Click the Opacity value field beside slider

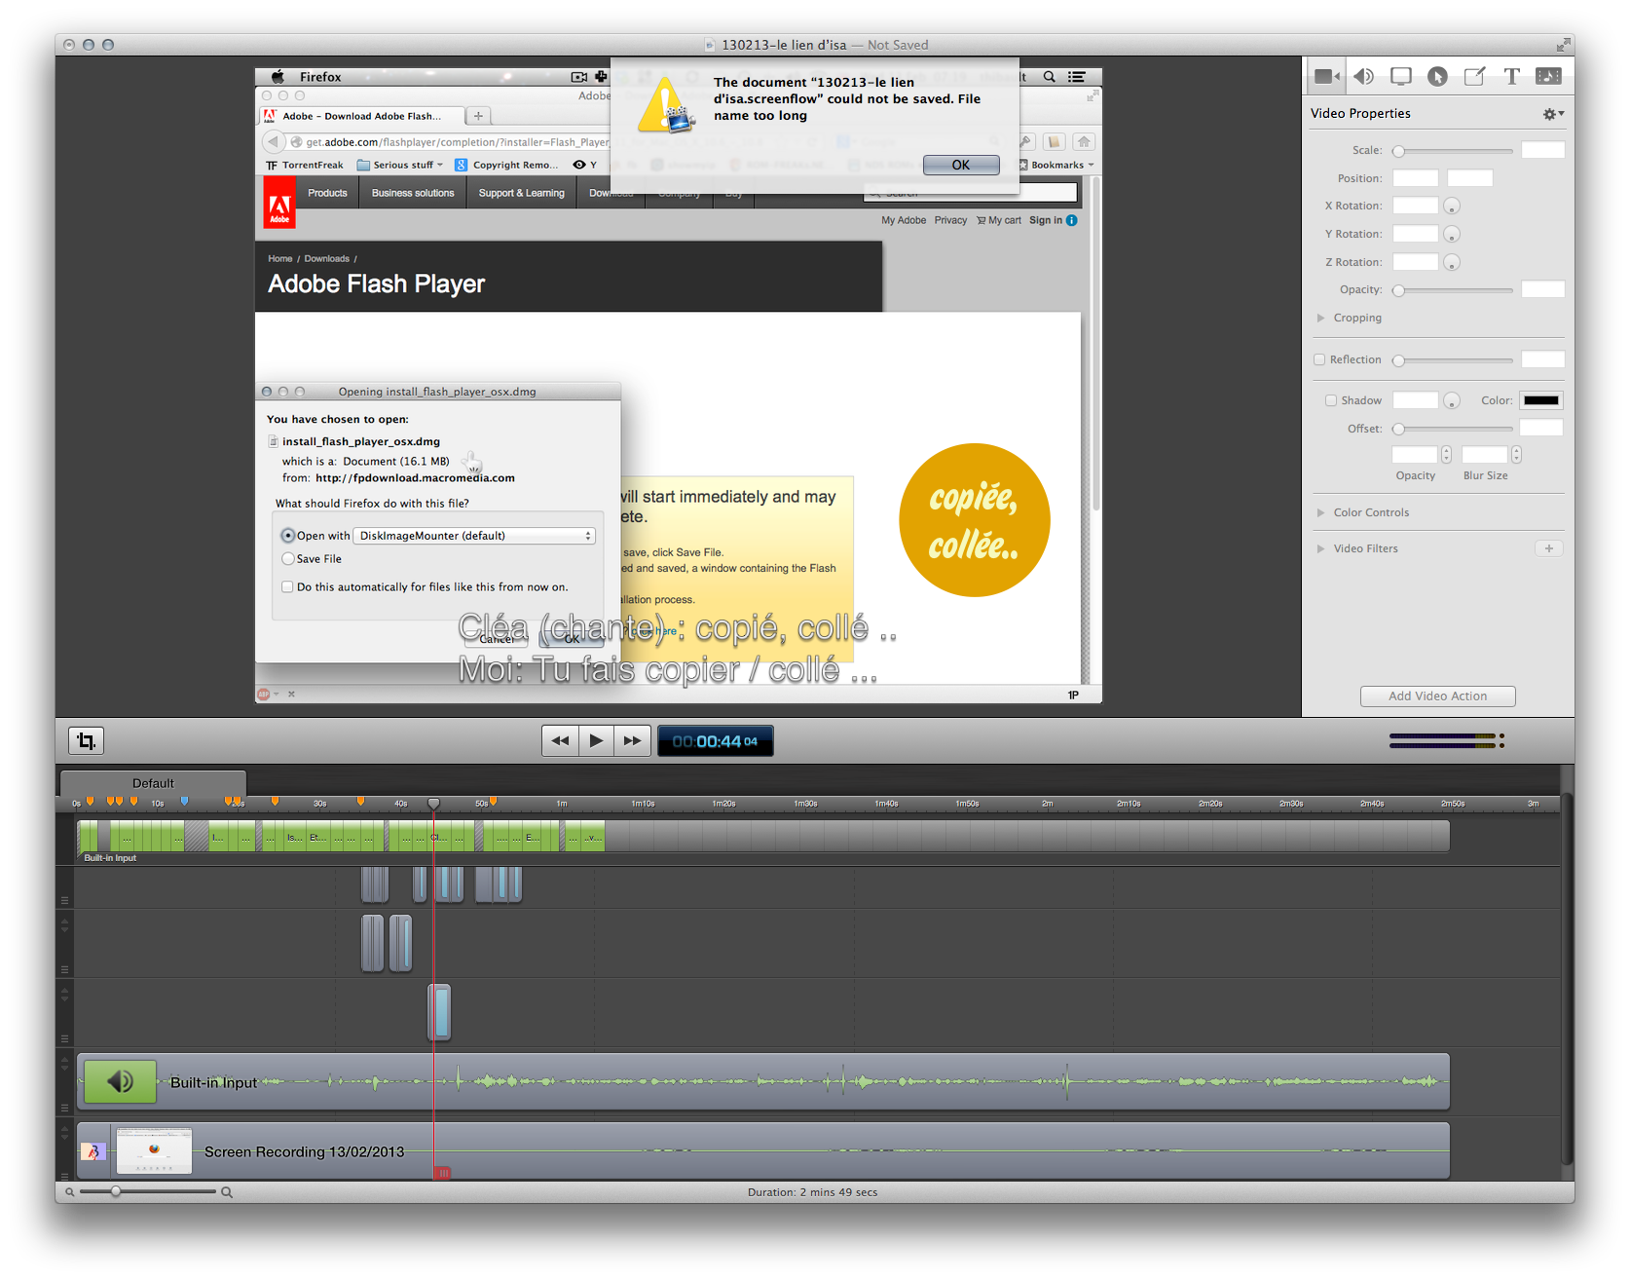pyautogui.click(x=1542, y=289)
